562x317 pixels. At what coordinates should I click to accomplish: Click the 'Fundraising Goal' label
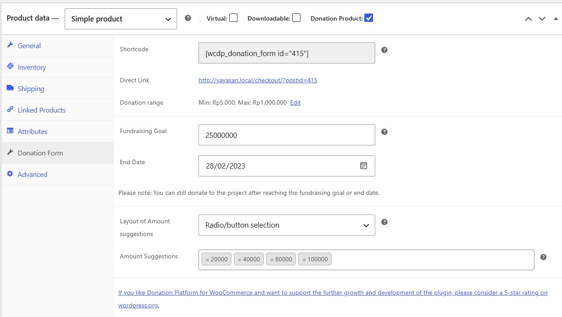click(x=143, y=131)
